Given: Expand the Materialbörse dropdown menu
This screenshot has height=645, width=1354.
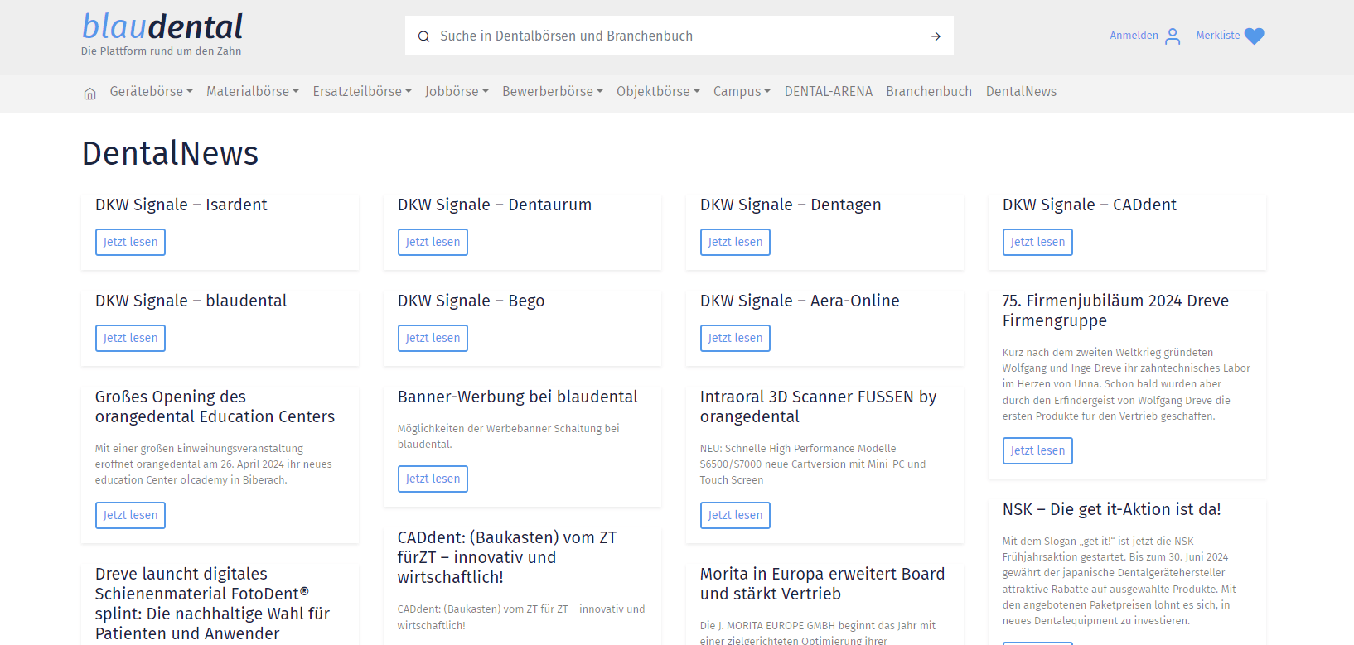Looking at the screenshot, I should pos(253,92).
